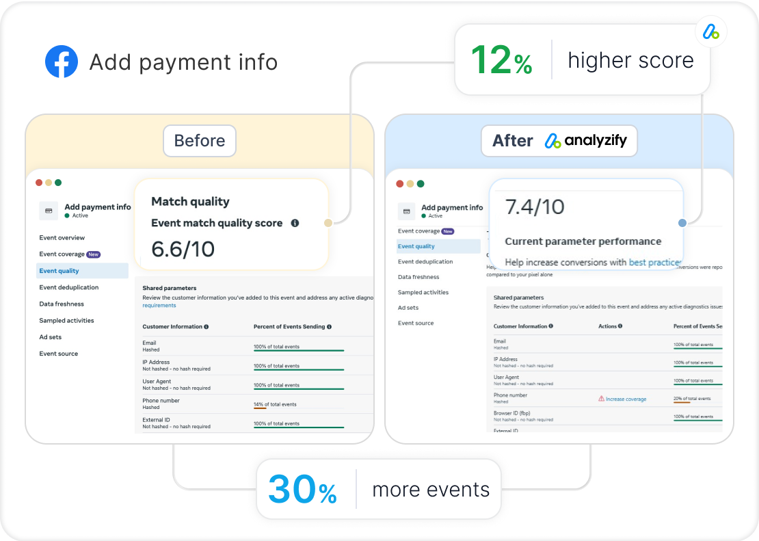This screenshot has height=541, width=759.
Task: Open Event source in the Before panel
Action: [x=59, y=354]
